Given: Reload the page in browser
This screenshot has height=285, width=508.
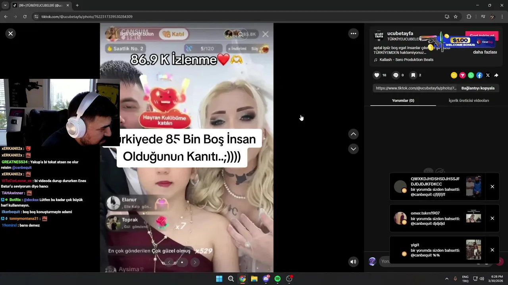Looking at the screenshot, I should pyautogui.click(x=25, y=17).
